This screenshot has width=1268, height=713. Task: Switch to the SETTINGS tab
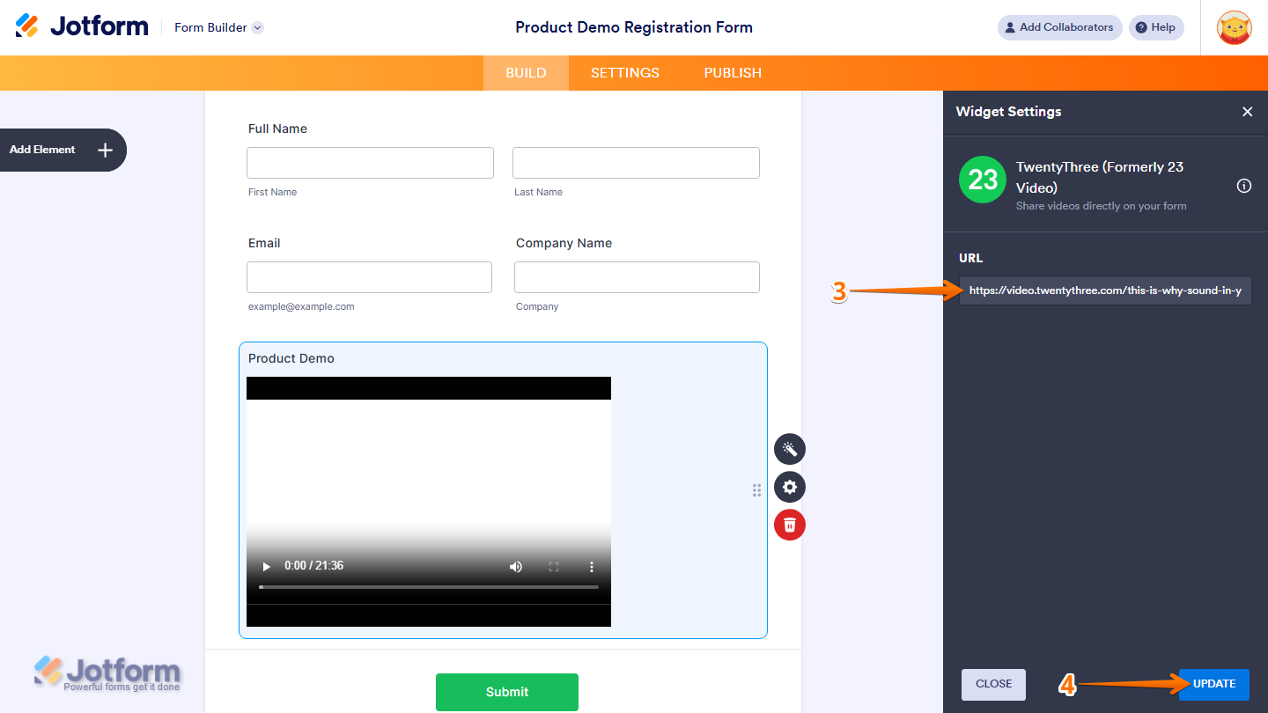624,72
